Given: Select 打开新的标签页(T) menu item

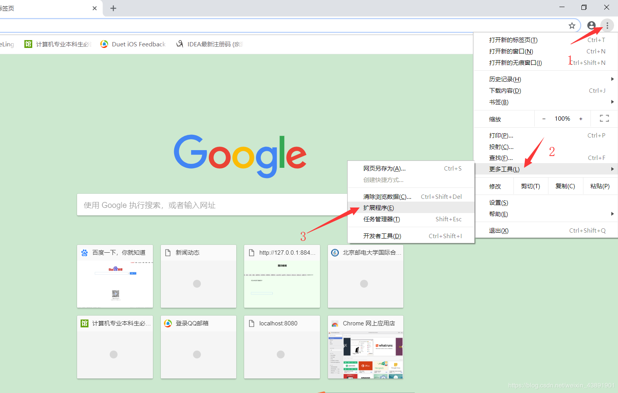Looking at the screenshot, I should (x=546, y=40).
